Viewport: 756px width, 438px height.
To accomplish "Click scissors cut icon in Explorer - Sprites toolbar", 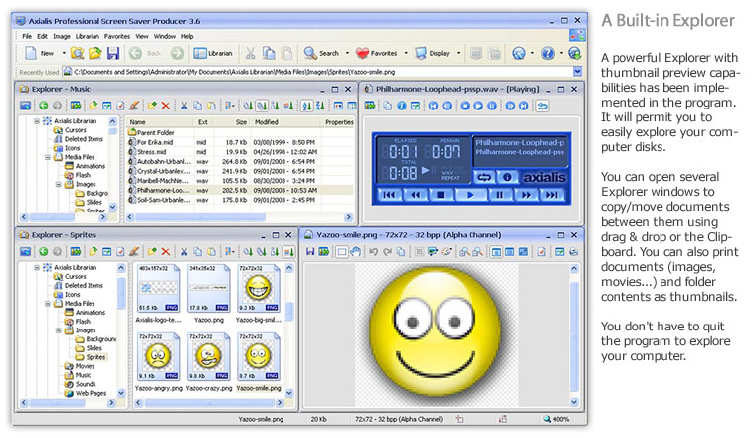I will [184, 251].
